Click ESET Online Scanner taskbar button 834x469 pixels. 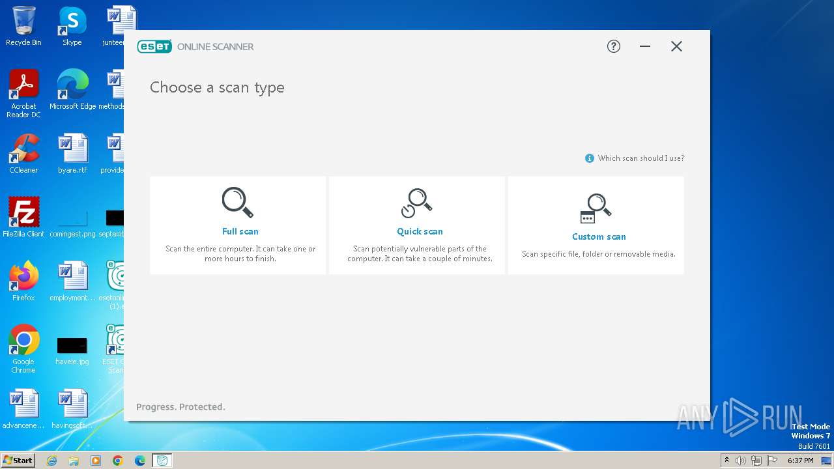[162, 461]
